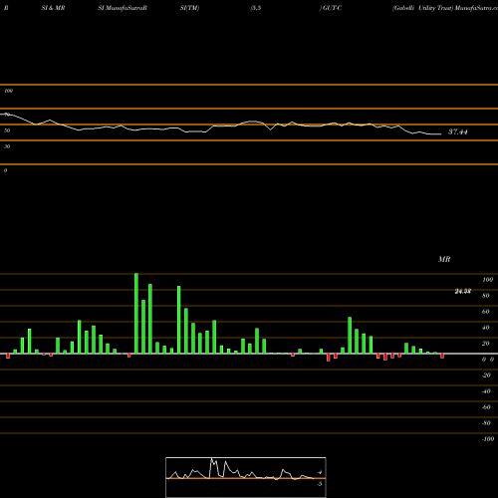Click the -20 label on MR axis

[x=486, y=375]
